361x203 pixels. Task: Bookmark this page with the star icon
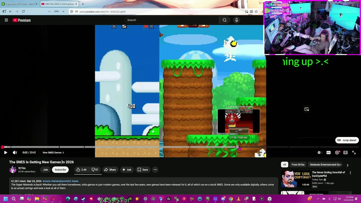pos(256,12)
